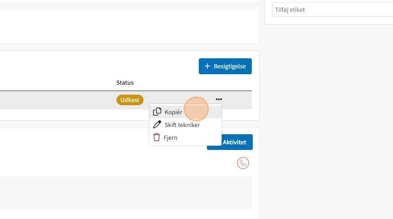Select Kopiér from the context menu

(186, 112)
